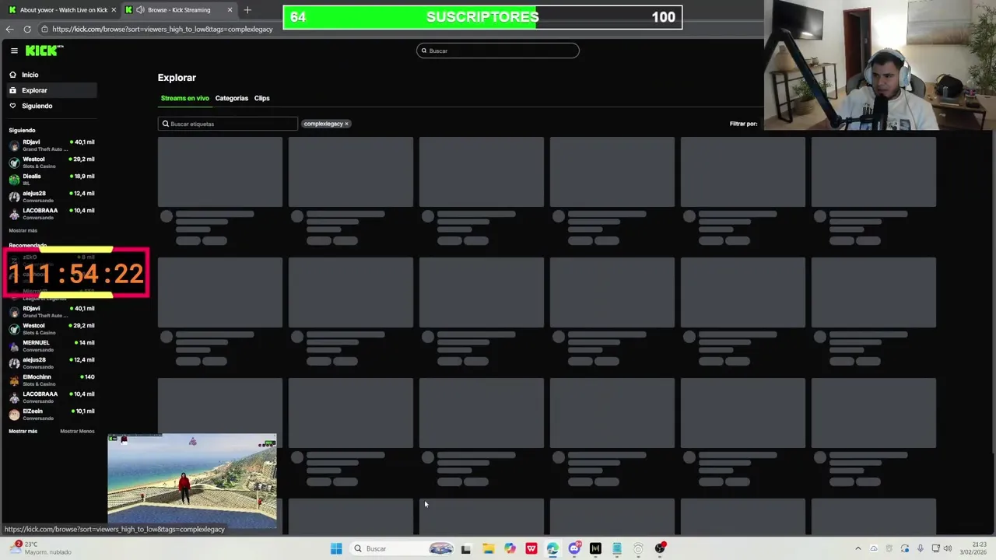The height and width of the screenshot is (560, 996).
Task: Close the Browse - Kick Streaming tab
Action: (230, 10)
